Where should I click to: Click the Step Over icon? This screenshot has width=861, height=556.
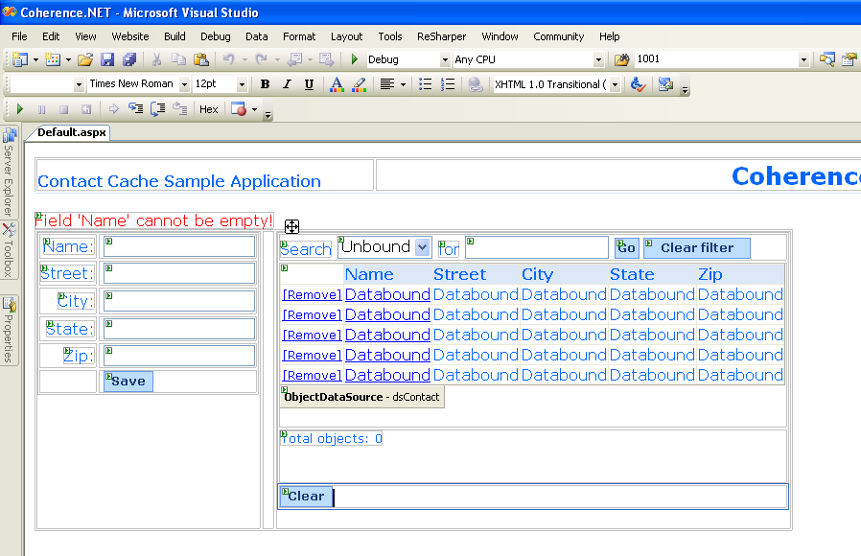pos(157,109)
